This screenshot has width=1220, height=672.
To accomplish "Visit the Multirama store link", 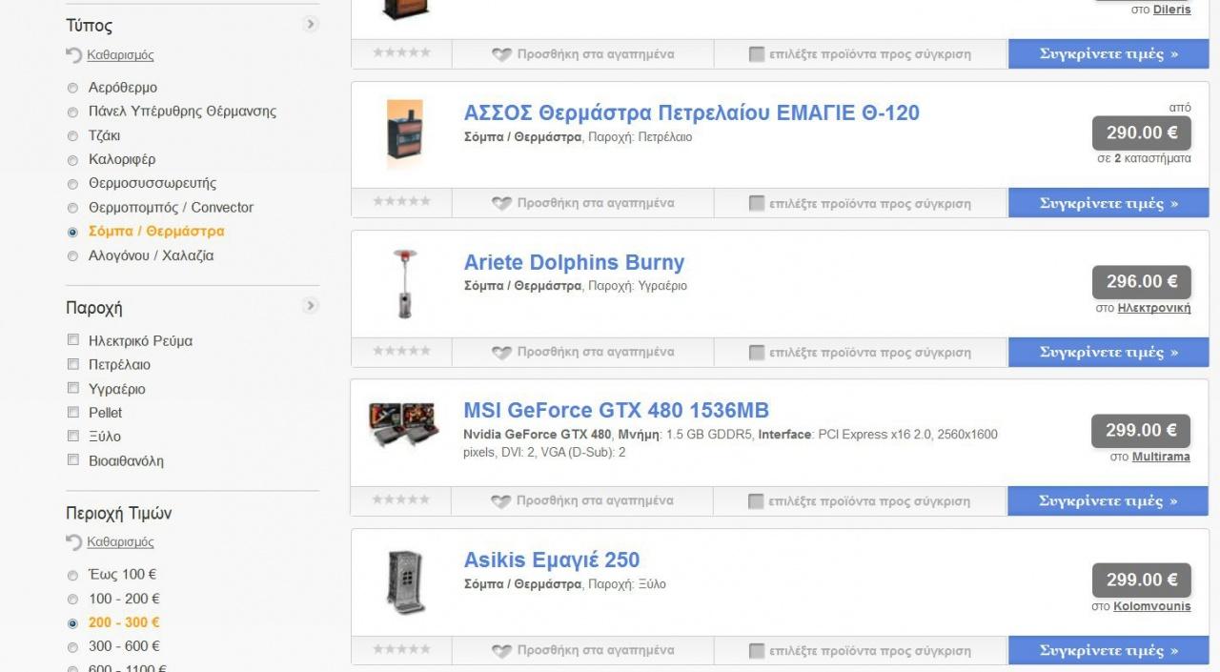I will (x=1161, y=458).
